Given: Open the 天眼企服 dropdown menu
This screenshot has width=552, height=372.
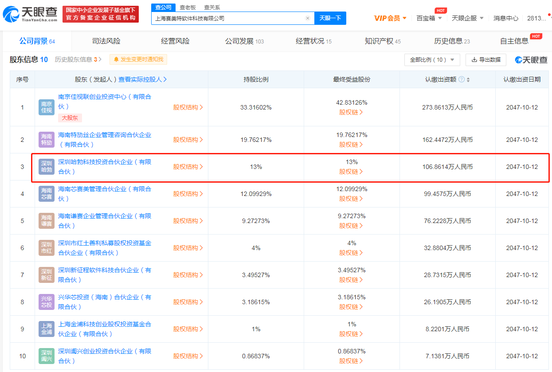Looking at the screenshot, I should pyautogui.click(x=468, y=18).
